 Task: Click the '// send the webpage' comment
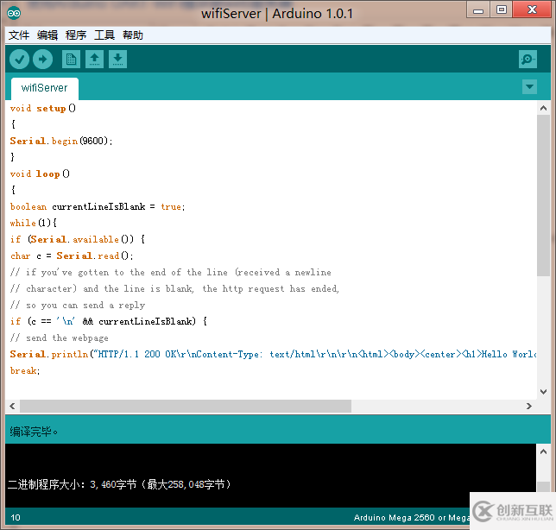pos(60,338)
